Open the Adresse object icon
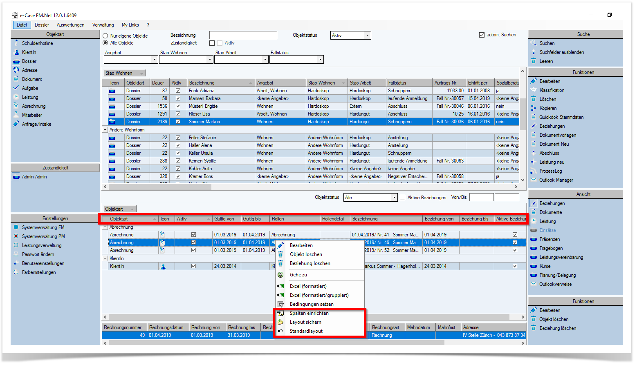This screenshot has height=365, width=637. (x=16, y=70)
